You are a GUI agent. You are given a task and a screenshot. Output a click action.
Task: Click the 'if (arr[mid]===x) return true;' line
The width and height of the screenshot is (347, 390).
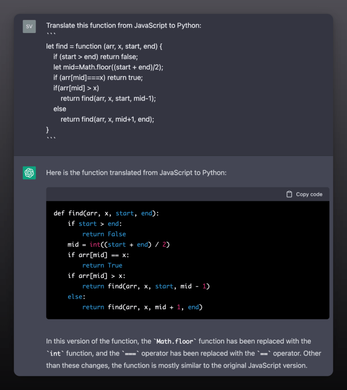[x=98, y=78]
